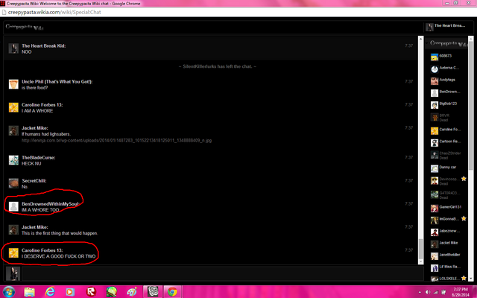477x298 pixels.
Task: Click the chat message input field
Action: pos(223,273)
